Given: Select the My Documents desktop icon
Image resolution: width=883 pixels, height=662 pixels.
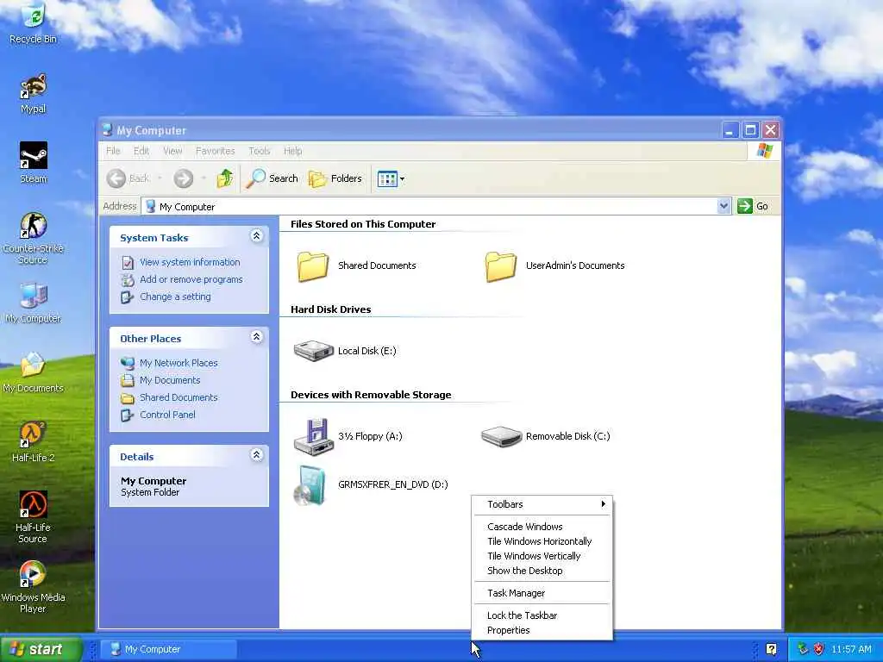Looking at the screenshot, I should pyautogui.click(x=33, y=372).
